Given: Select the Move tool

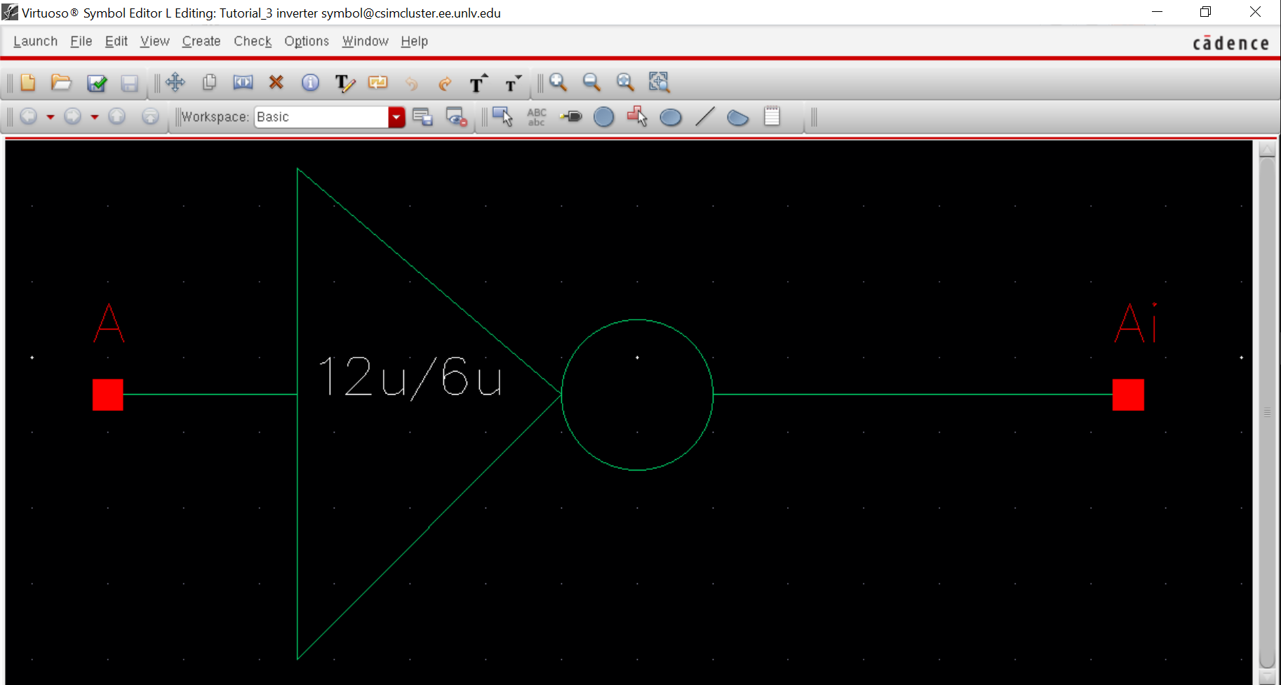Looking at the screenshot, I should [x=175, y=83].
